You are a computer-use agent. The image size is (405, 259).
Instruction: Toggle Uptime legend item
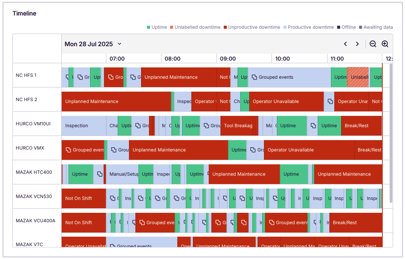(157, 27)
